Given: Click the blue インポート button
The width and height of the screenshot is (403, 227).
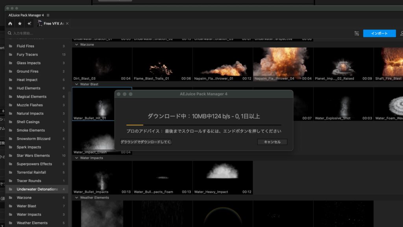Looking at the screenshot, I should pyautogui.click(x=379, y=33).
